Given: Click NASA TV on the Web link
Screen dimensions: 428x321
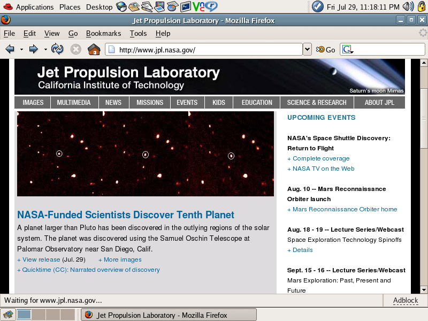Looking at the screenshot, I should click(321, 169).
